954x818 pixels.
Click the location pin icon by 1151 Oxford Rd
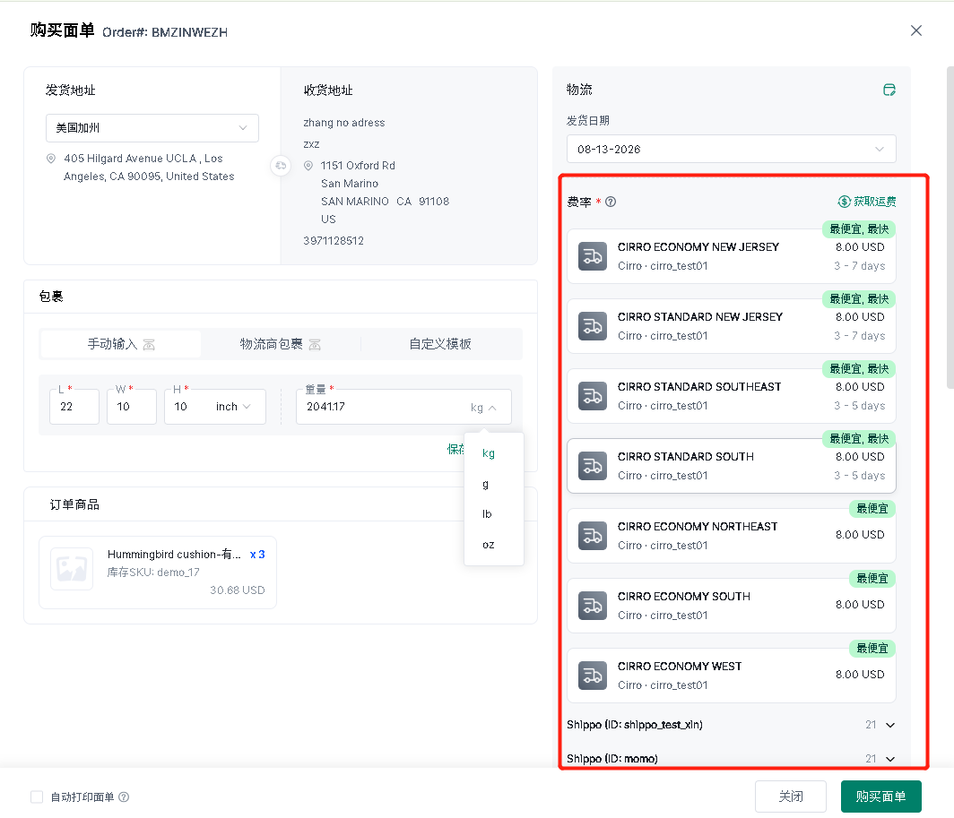pos(308,166)
